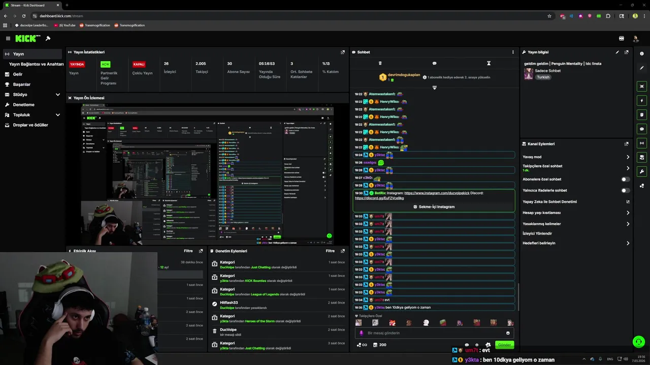The image size is (650, 365).
Task: Open Takipçilere özel sohbet options chevron
Action: [628, 168]
